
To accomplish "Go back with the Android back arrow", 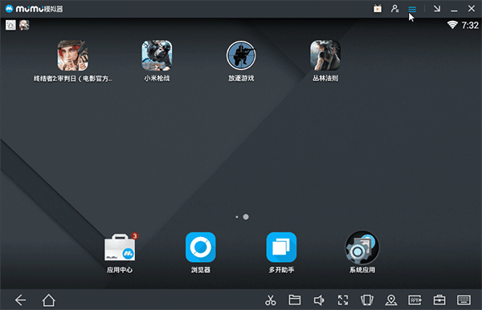I will [21, 300].
